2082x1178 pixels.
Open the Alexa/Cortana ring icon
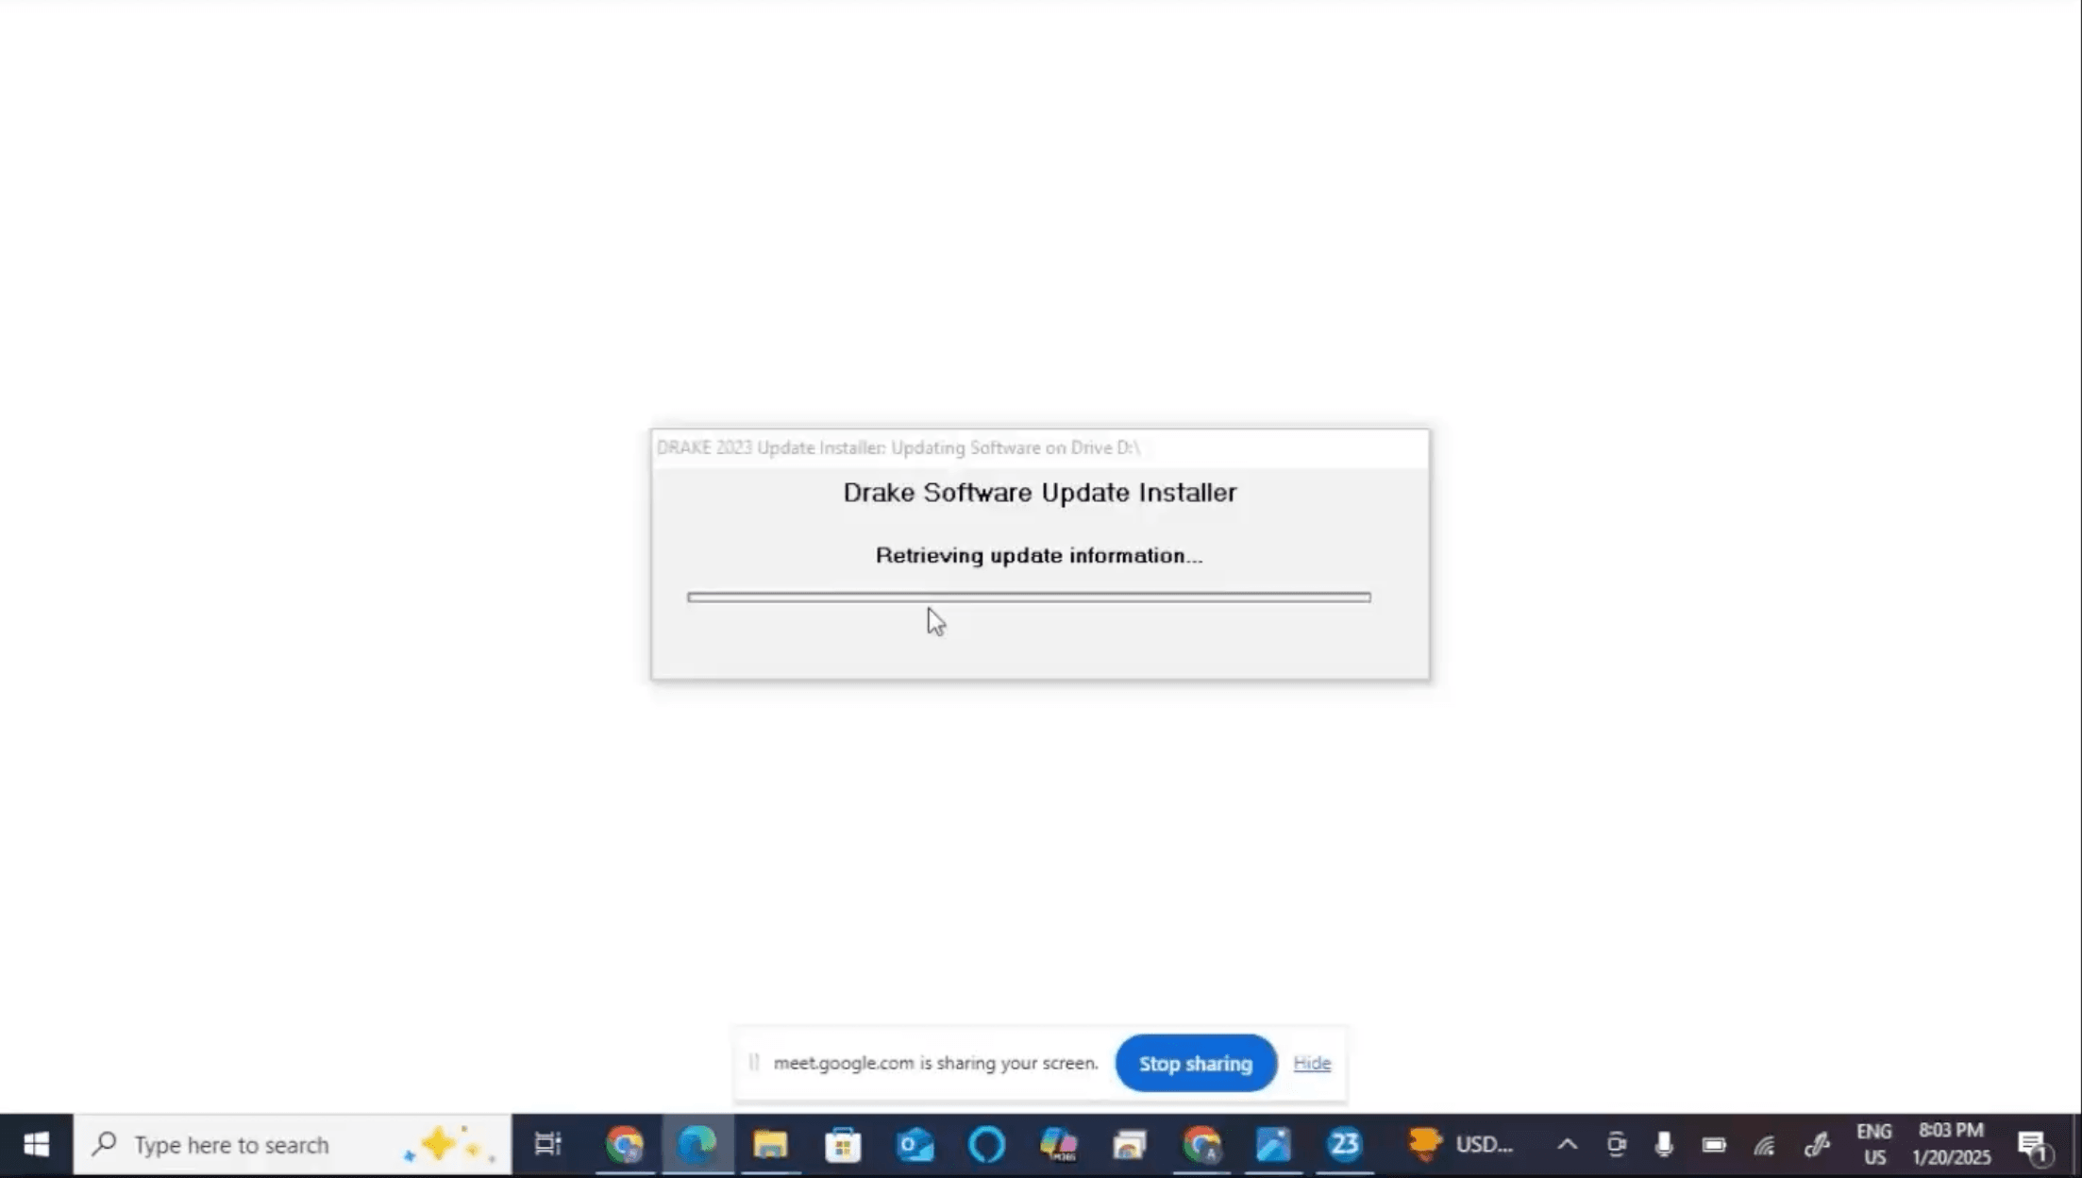(x=986, y=1144)
